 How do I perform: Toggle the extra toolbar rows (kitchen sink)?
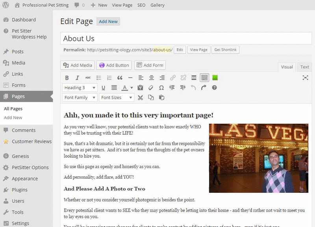pyautogui.click(x=204, y=78)
